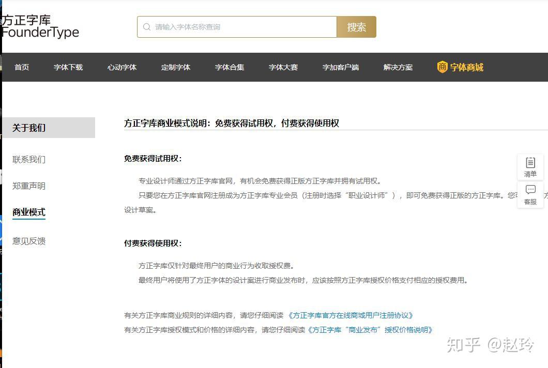Click the sentence starting 专业设计师通过方正字库官网
The height and width of the screenshot is (368, 548).
tap(260, 181)
